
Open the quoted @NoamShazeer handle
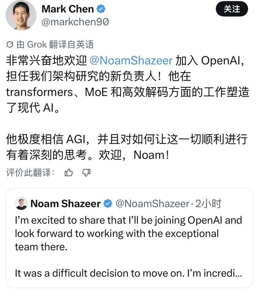coord(152,204)
